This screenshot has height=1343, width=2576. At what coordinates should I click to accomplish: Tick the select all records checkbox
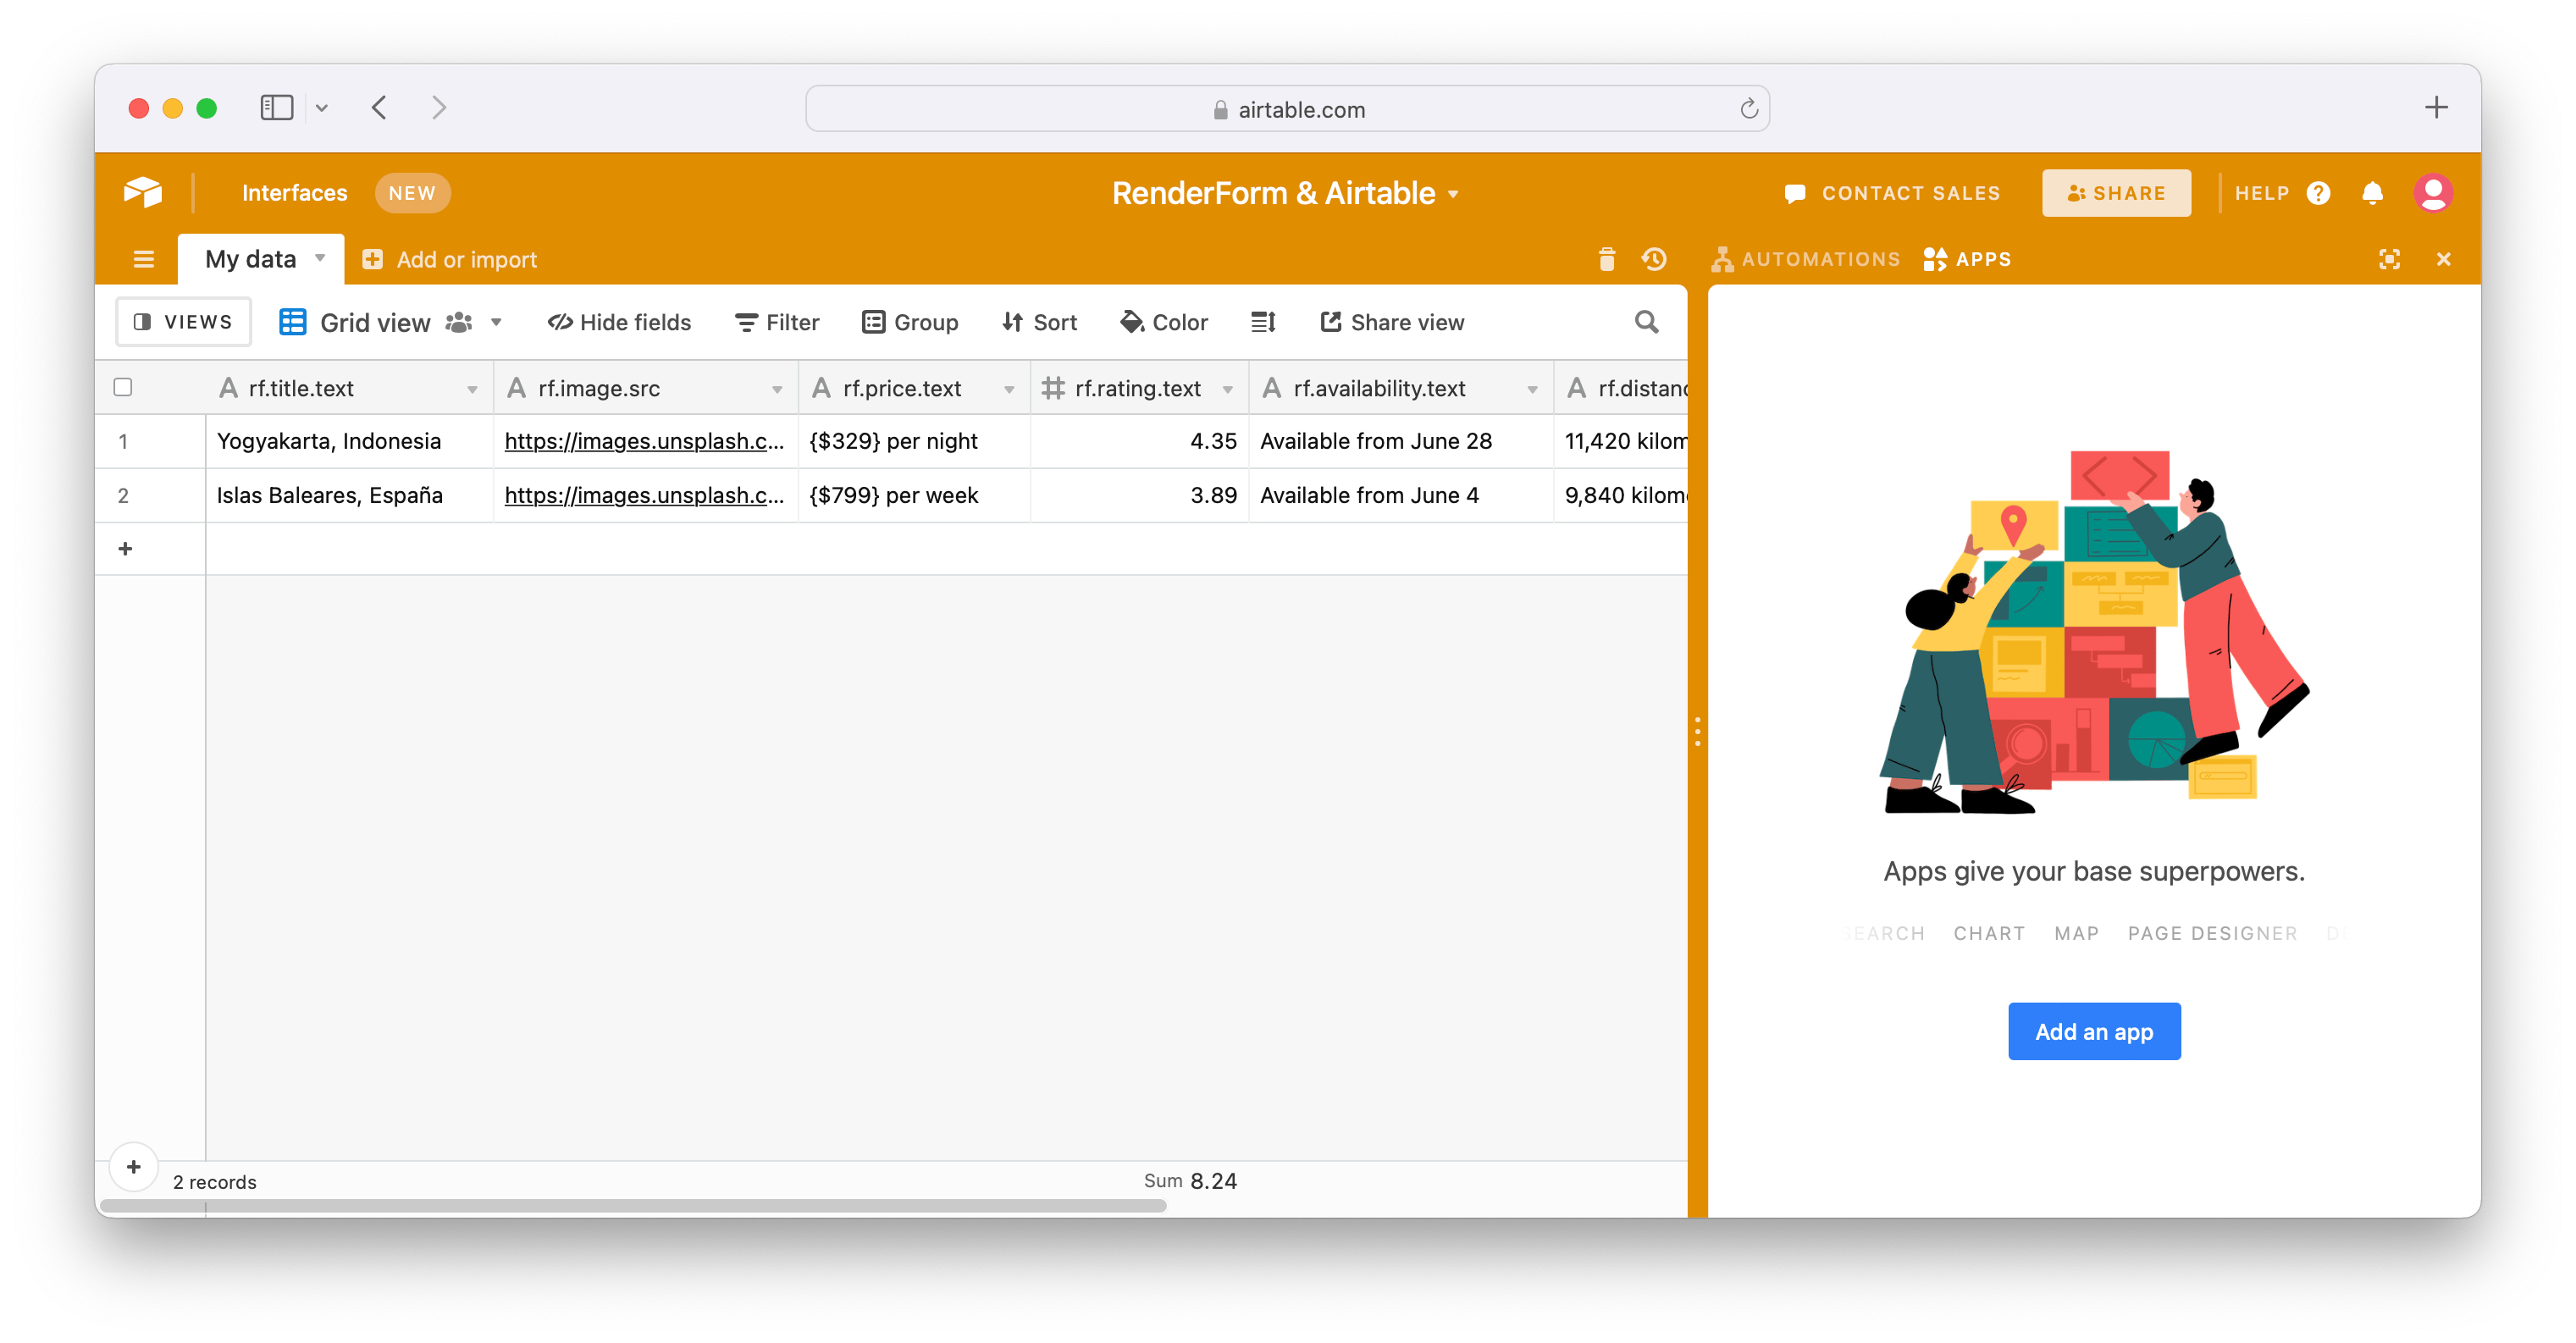(123, 387)
